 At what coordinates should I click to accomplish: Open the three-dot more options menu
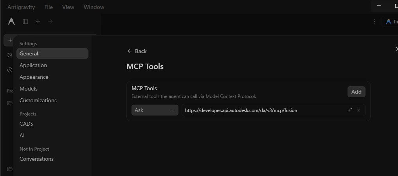coord(375,21)
